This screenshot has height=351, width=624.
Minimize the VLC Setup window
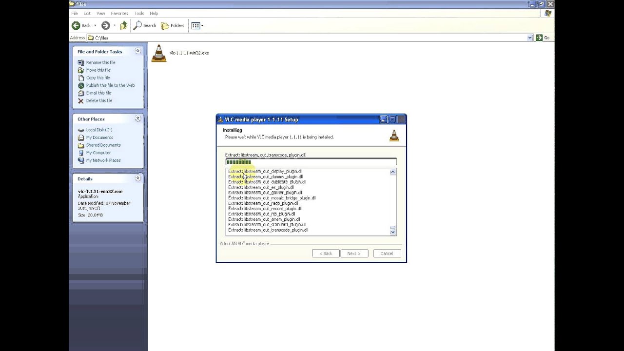click(x=384, y=119)
